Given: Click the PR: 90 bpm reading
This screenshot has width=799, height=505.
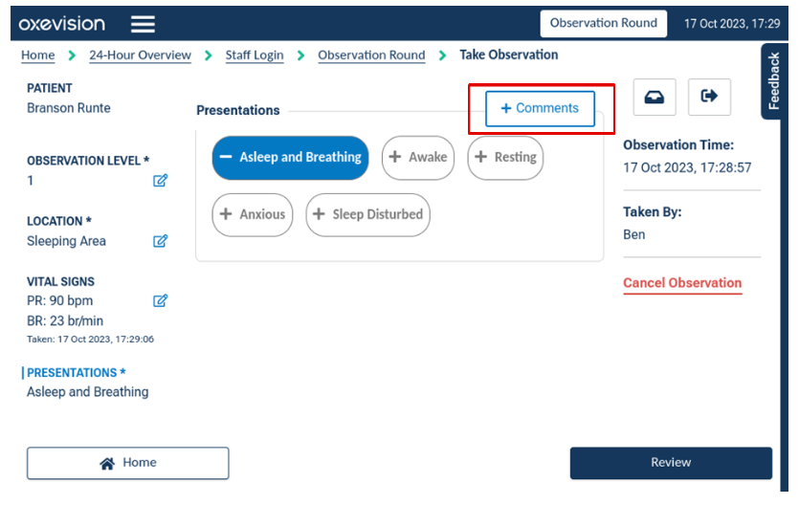Looking at the screenshot, I should point(60,301).
